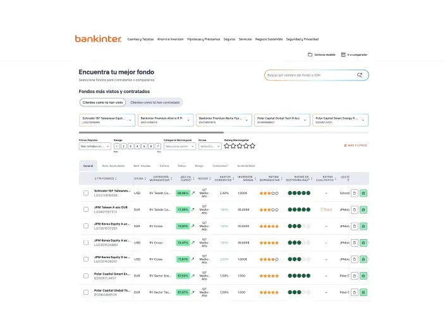Screen dimensions: 445x334
Task: Click sort arrows on Rating Morningstar column header
Action: [x=281, y=178]
